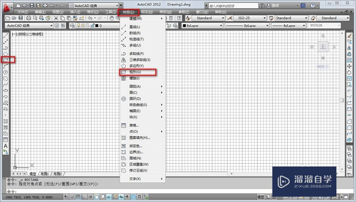
Task: Open the Standard text style dropdown
Action: [x=208, y=18]
